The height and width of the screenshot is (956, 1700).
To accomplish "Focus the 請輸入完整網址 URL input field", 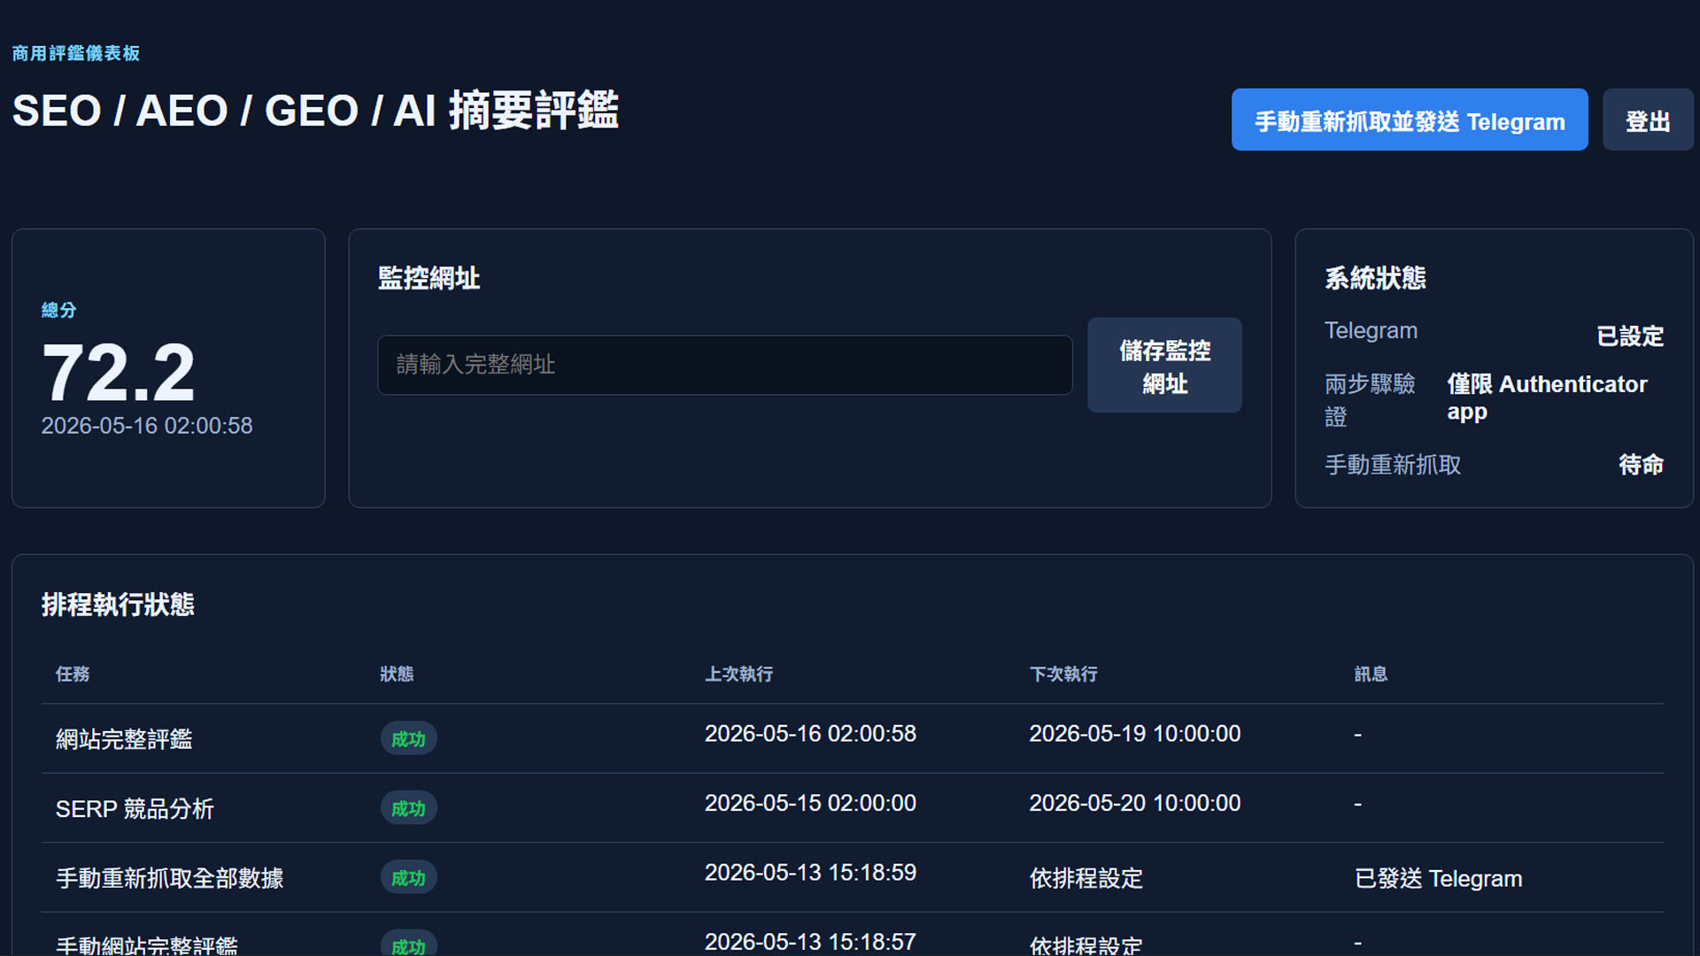I will (725, 365).
